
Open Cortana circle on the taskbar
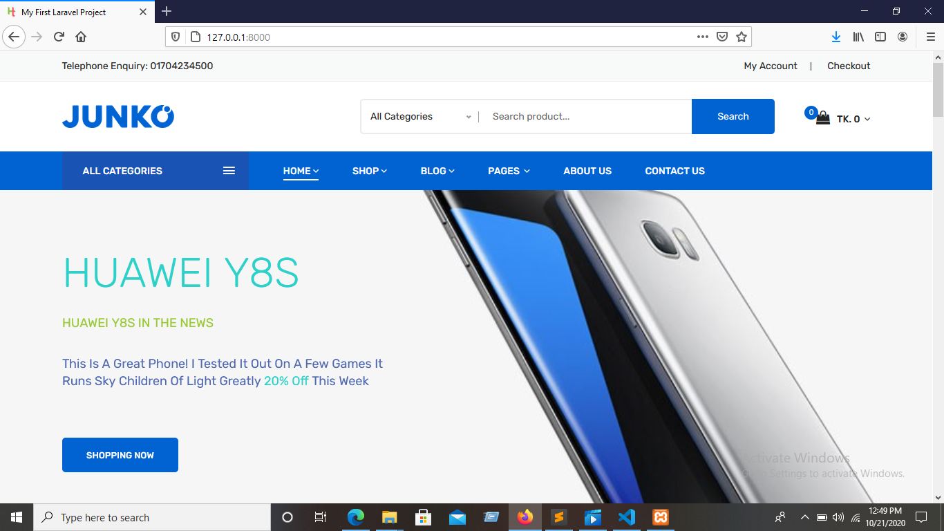coord(287,517)
